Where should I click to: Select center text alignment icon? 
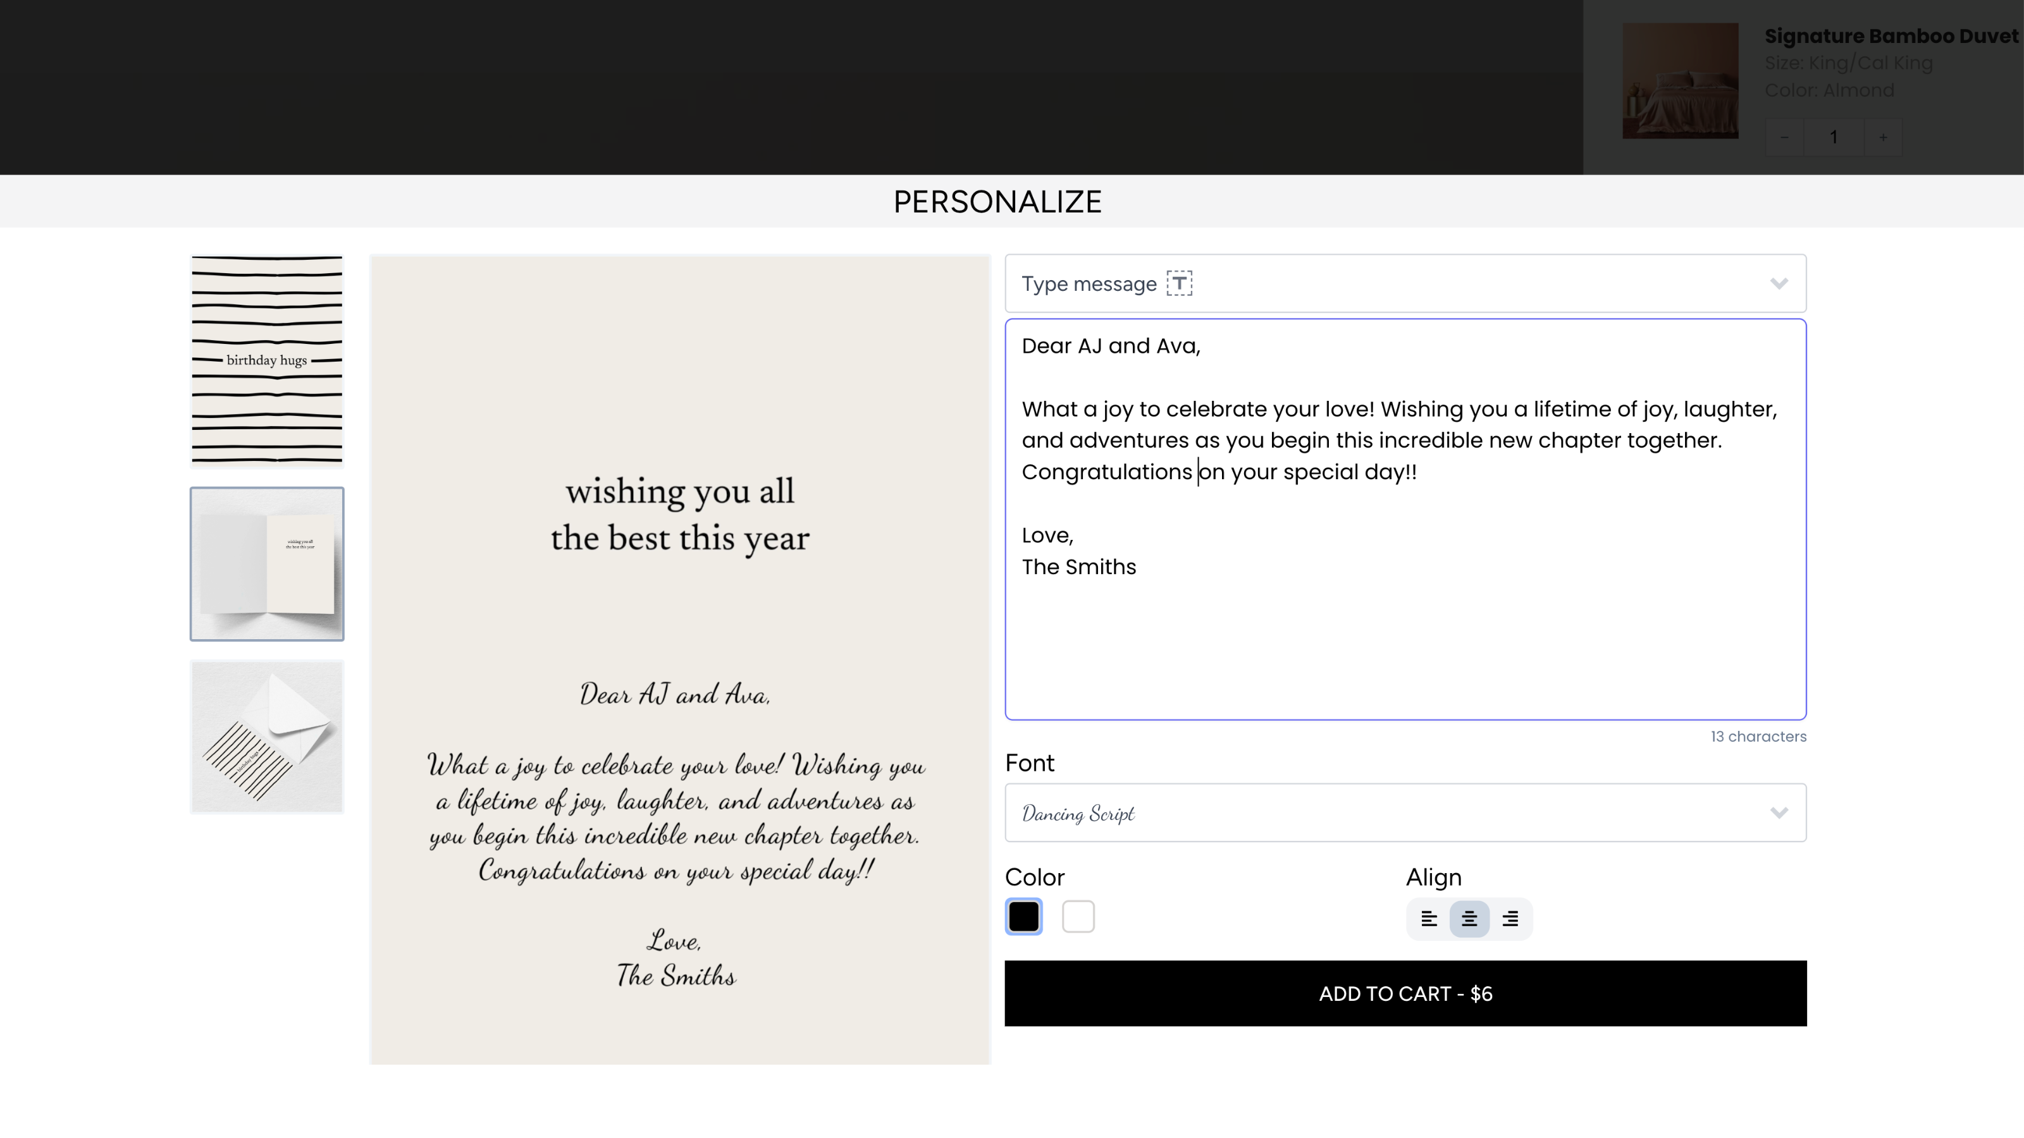point(1469,918)
